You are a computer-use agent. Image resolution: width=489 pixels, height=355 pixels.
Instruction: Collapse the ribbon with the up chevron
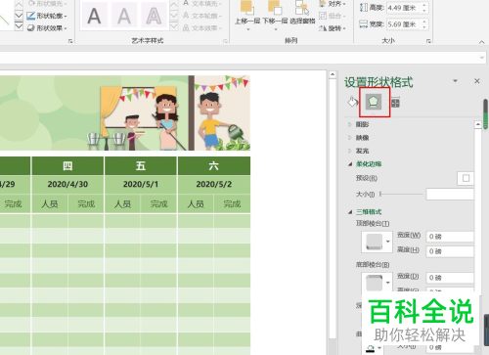481,42
